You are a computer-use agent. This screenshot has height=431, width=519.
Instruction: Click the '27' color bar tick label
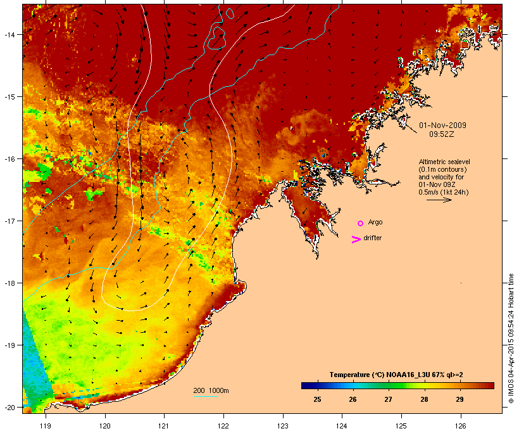pyautogui.click(x=388, y=399)
